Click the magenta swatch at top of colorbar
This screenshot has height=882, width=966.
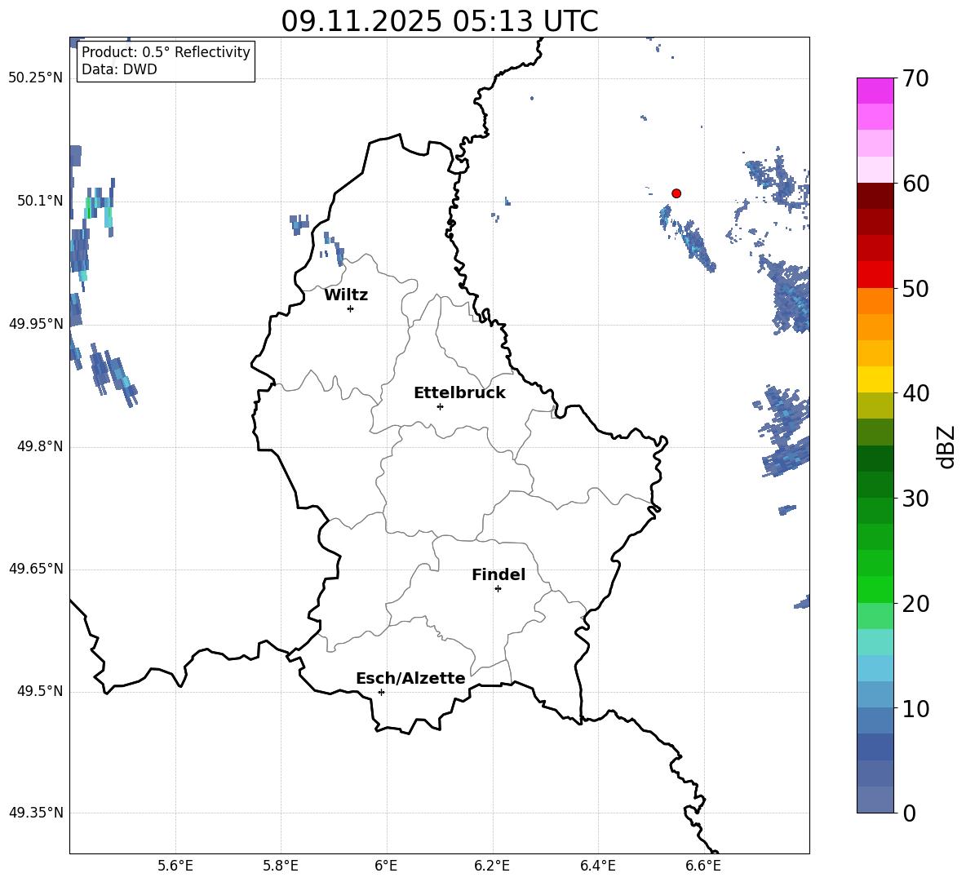pos(875,91)
